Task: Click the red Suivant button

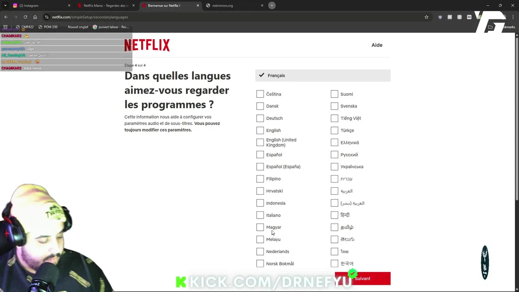Action: [x=362, y=279]
